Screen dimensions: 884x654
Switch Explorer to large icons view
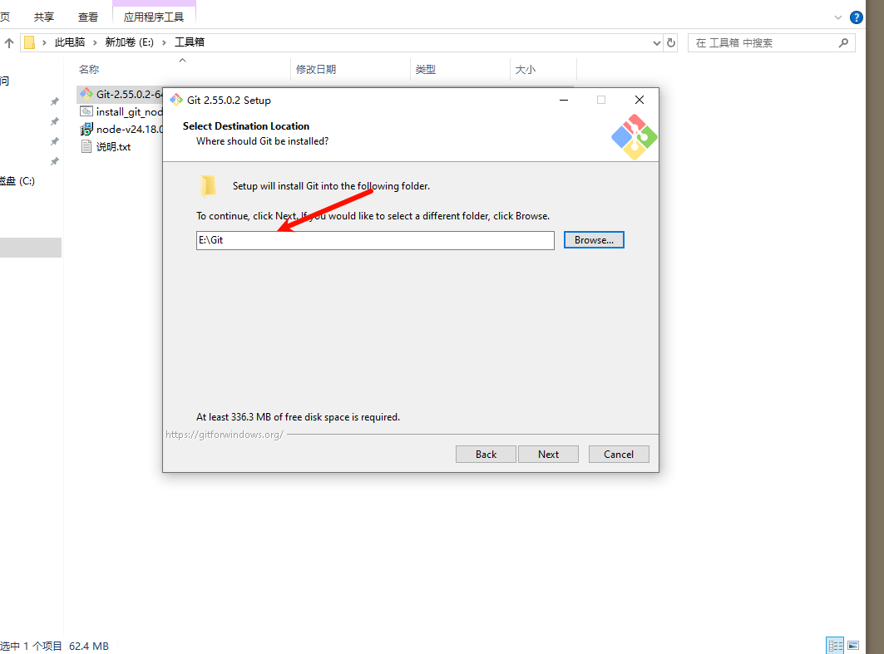(853, 646)
